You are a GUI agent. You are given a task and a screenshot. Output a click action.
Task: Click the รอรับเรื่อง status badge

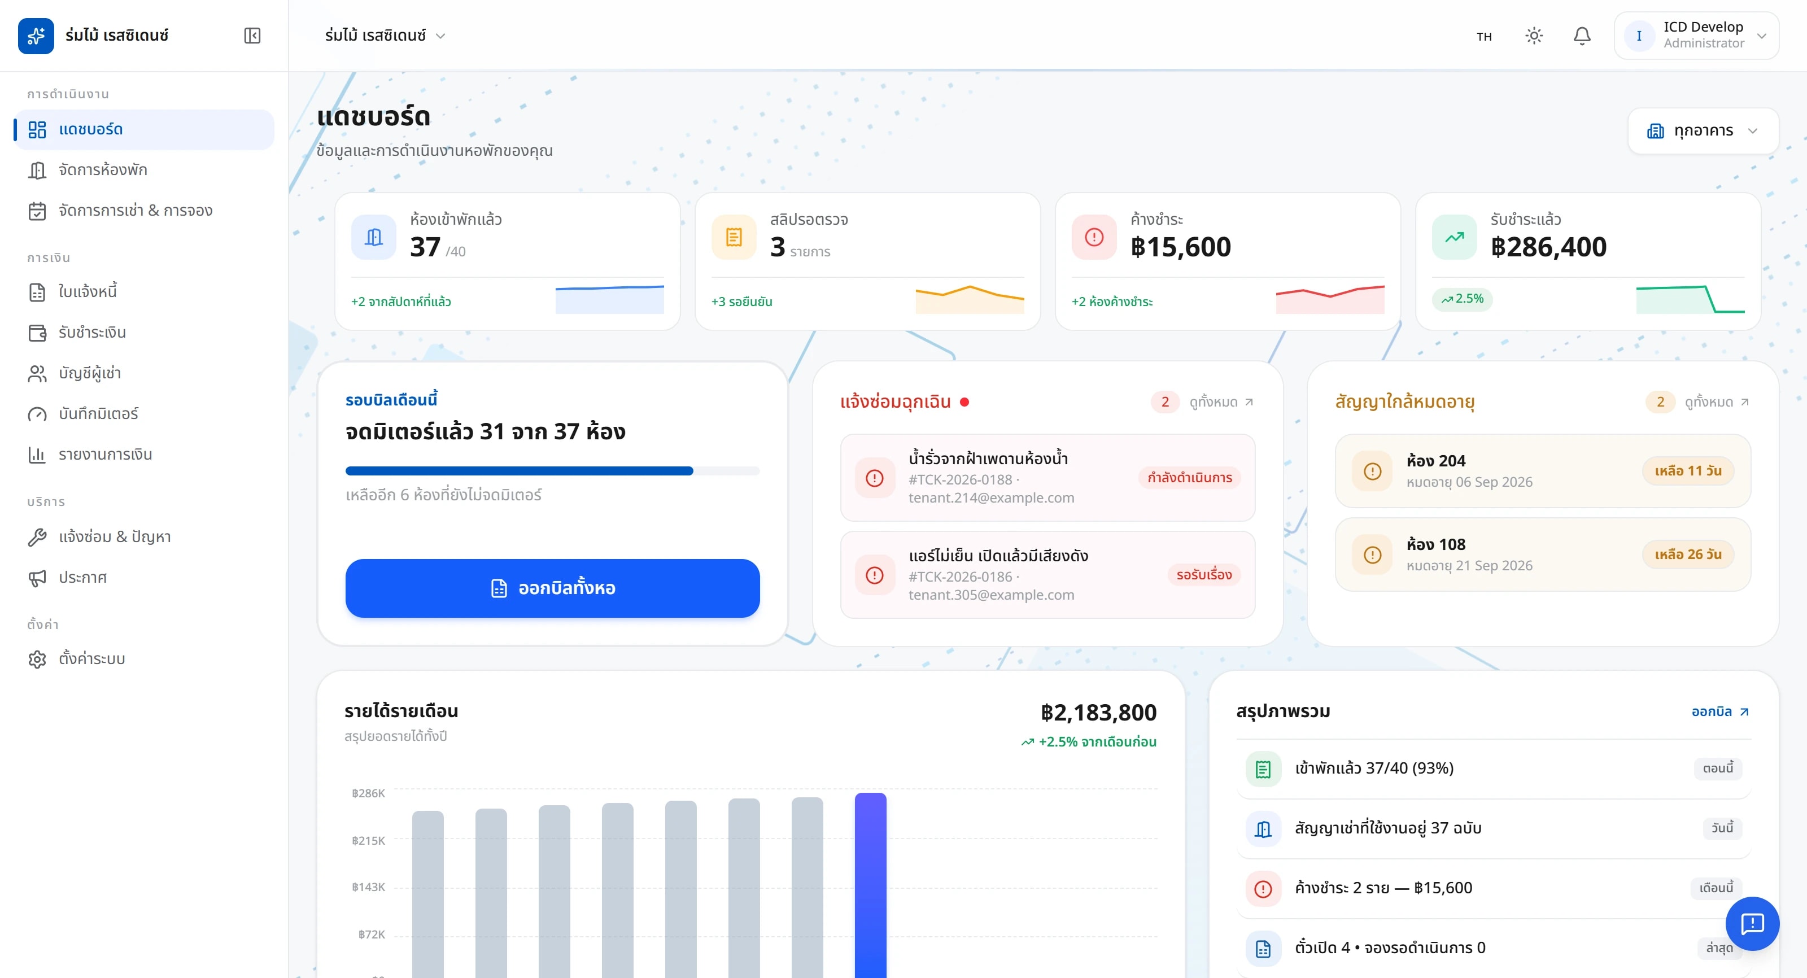coord(1204,575)
